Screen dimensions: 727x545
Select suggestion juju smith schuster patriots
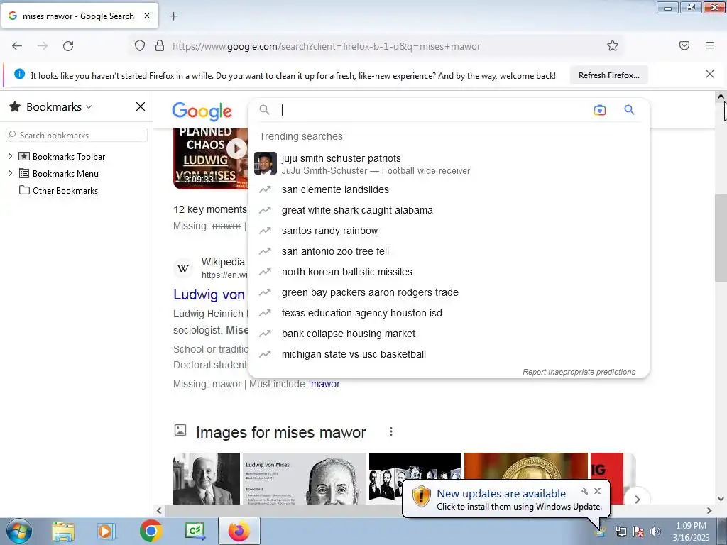tap(449, 164)
